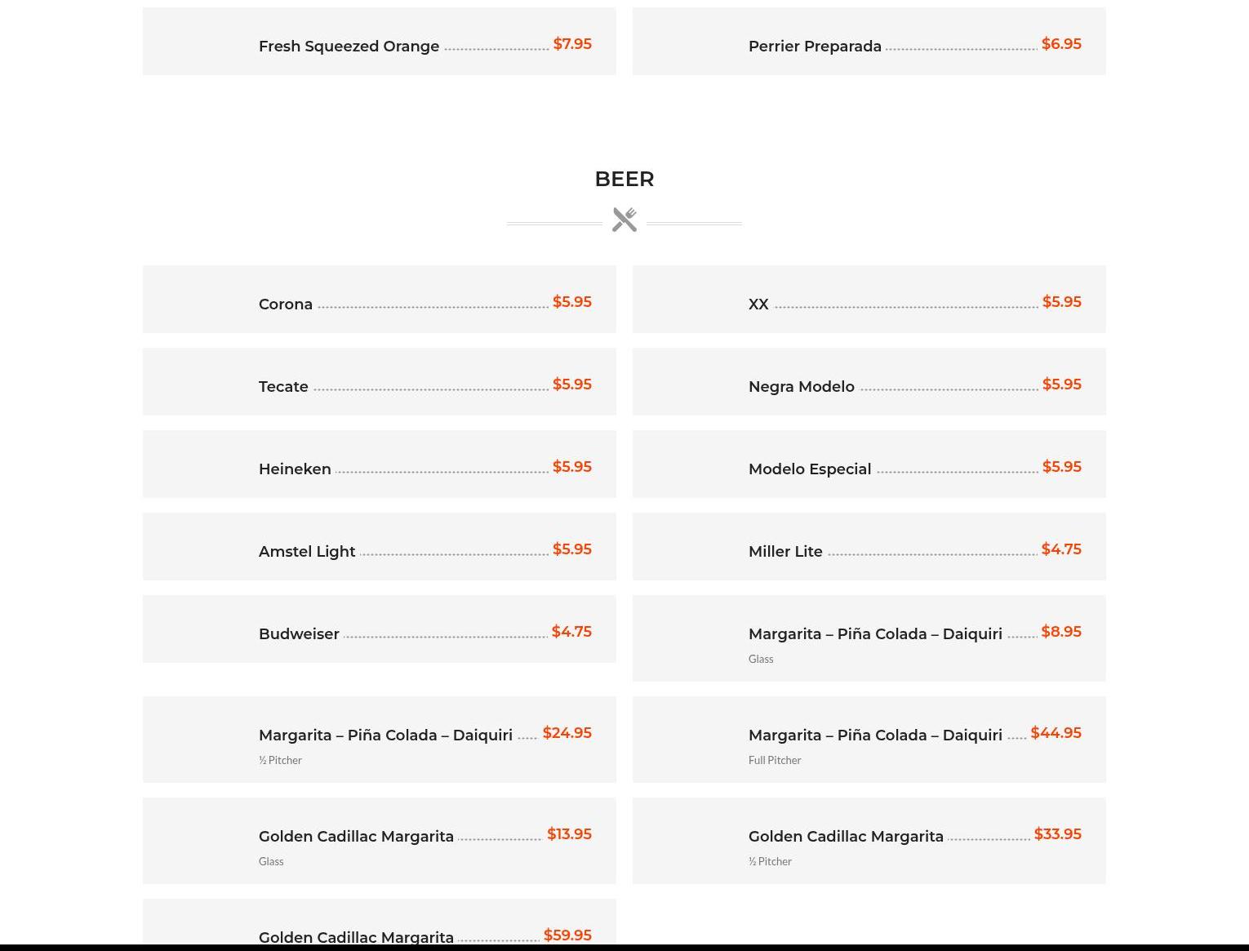Image resolution: width=1249 pixels, height=951 pixels.
Task: Click "½ Pitcher" under the $33.95 Golden Cadillac Margarita
Action: click(x=770, y=861)
